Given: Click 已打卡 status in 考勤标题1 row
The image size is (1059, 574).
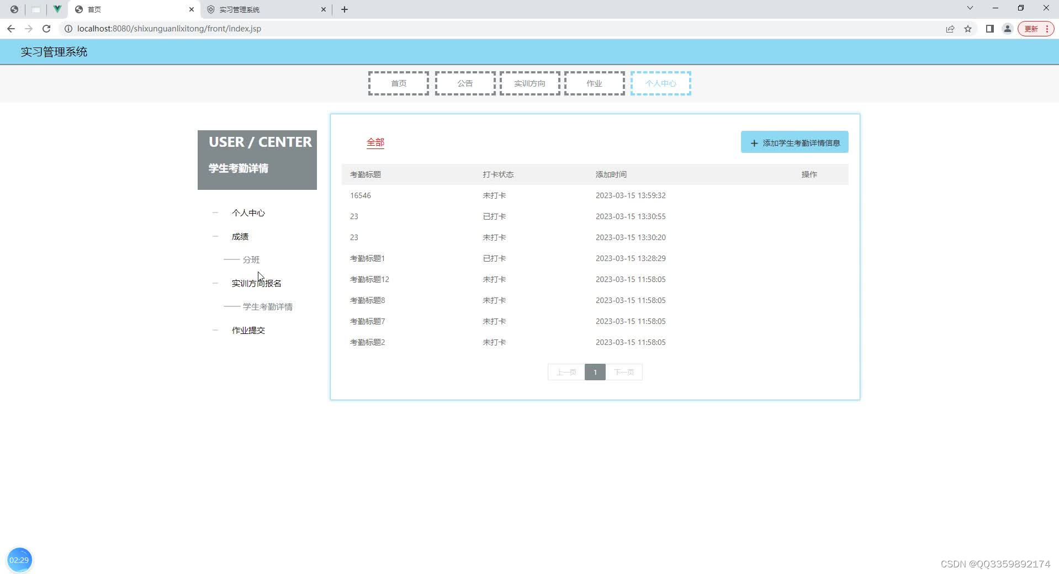Looking at the screenshot, I should click(494, 258).
